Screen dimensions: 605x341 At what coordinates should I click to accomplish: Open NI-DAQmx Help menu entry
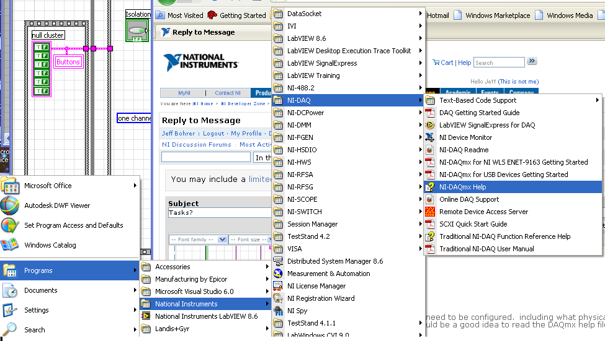pos(513,187)
